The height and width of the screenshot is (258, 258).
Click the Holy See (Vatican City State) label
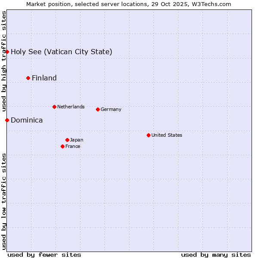(x=61, y=52)
